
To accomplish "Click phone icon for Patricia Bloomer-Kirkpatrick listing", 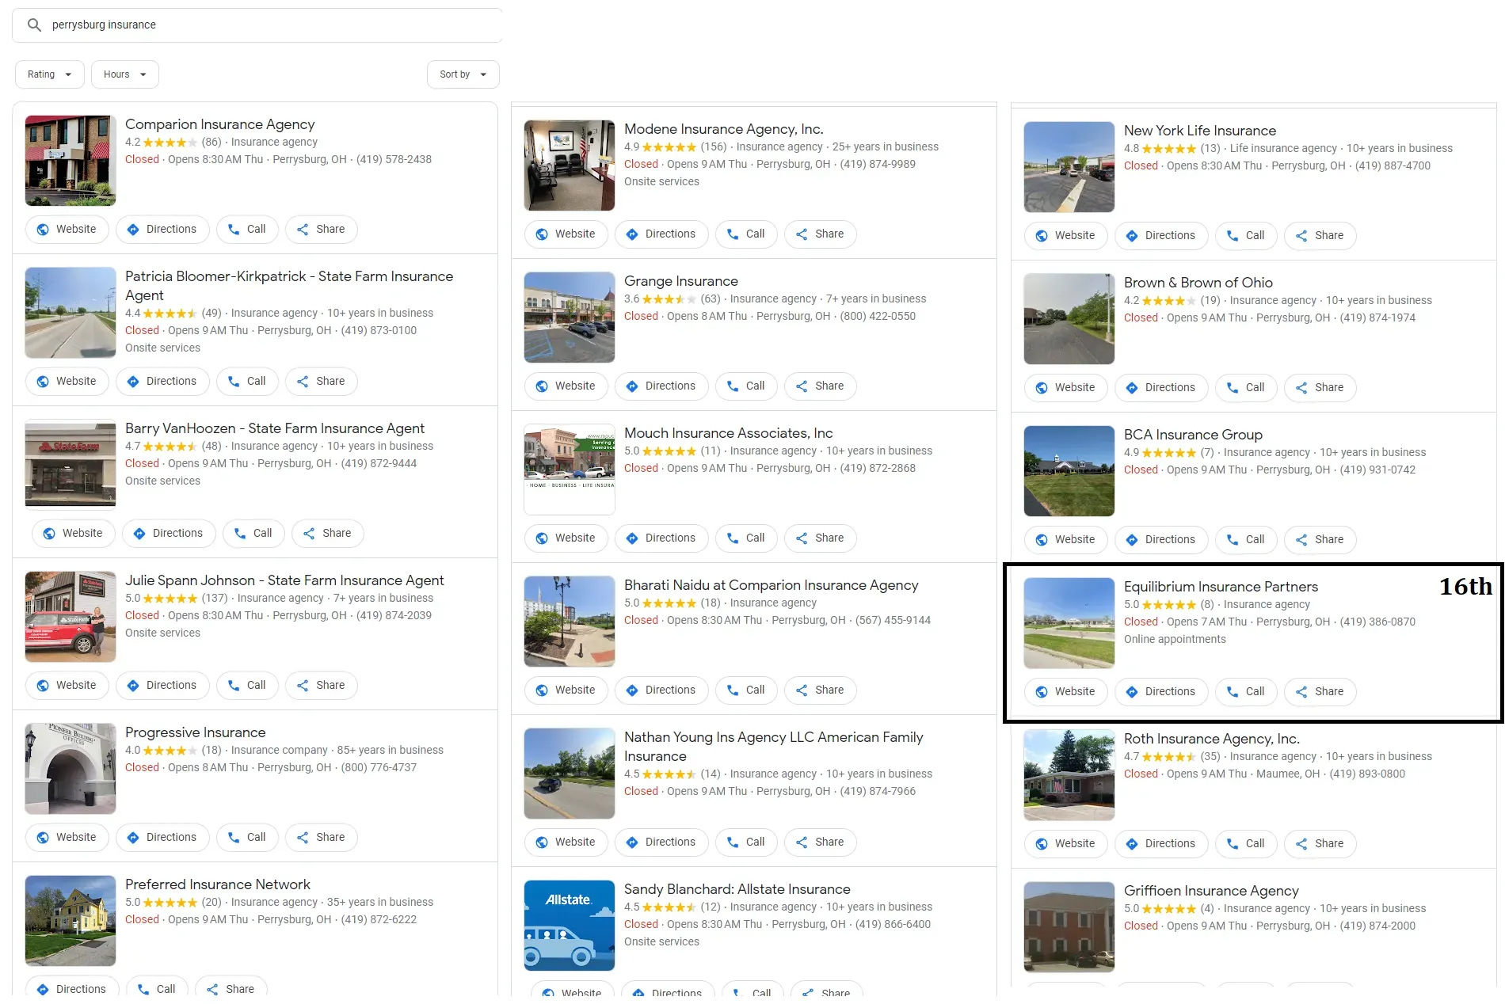I will [234, 382].
